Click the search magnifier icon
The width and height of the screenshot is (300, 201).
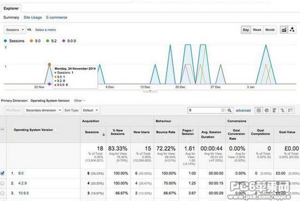(230, 110)
